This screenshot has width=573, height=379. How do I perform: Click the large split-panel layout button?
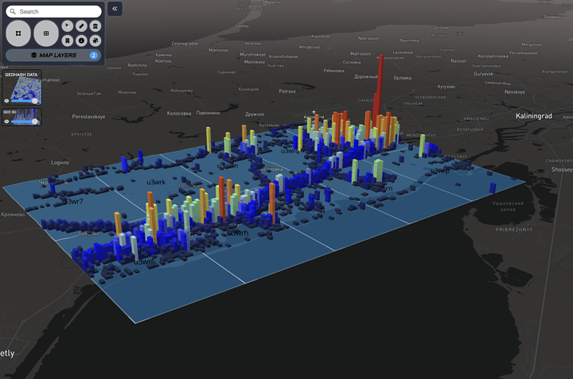click(x=46, y=33)
